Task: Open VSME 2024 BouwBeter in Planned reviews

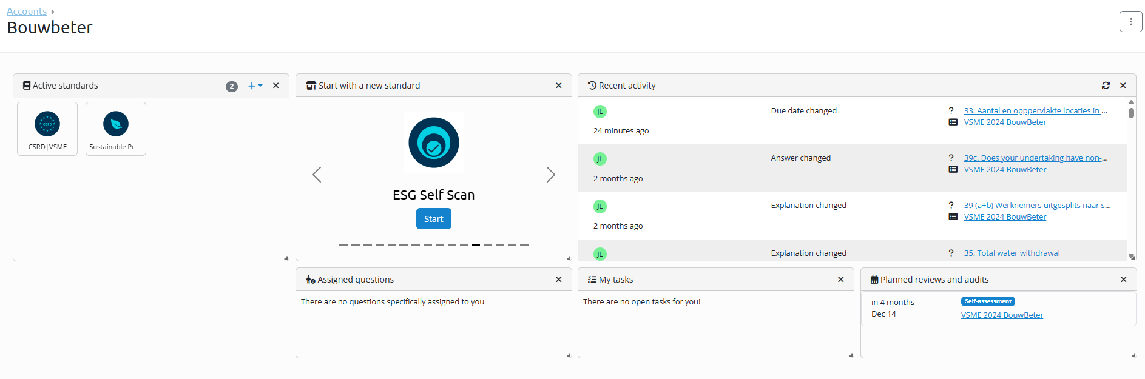Action: point(1002,315)
